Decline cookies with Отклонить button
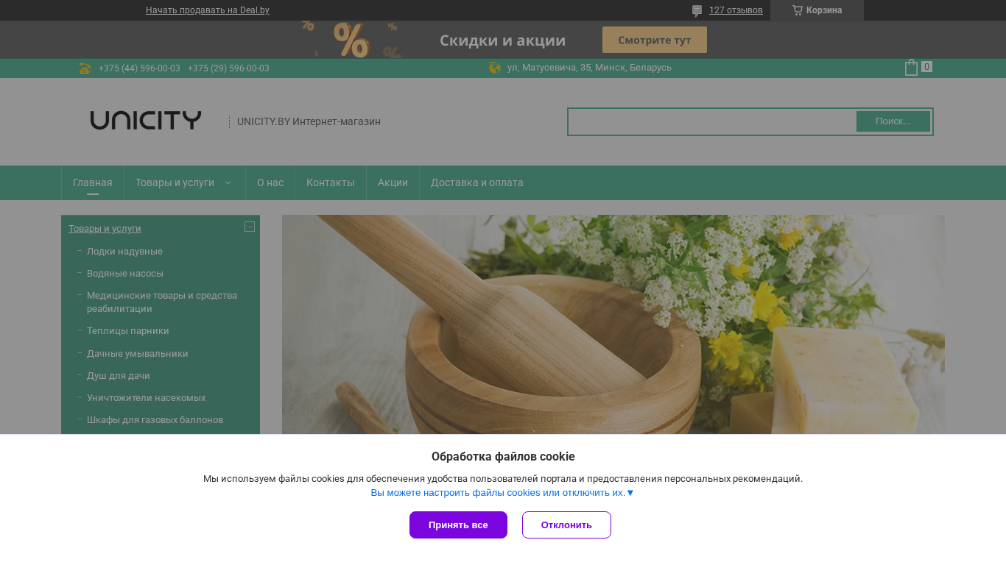This screenshot has height=565, width=1006. click(566, 525)
